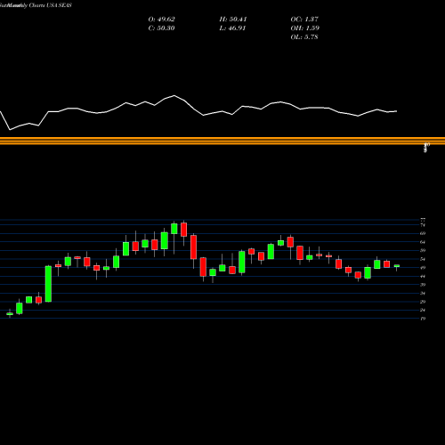Click the 44 price axis label
The height and width of the screenshot is (445, 445).
(423, 276)
